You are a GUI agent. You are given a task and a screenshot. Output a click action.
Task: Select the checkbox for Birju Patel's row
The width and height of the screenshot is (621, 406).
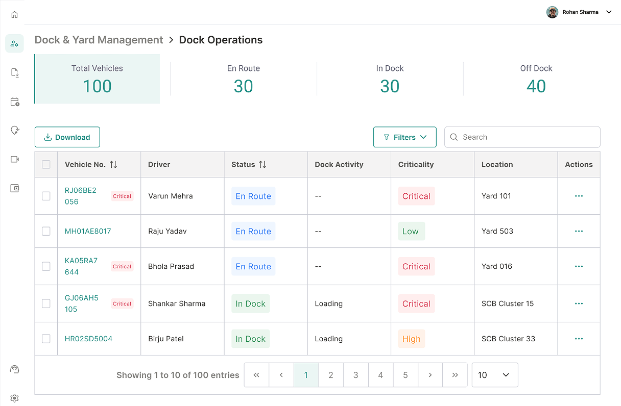pyautogui.click(x=46, y=339)
